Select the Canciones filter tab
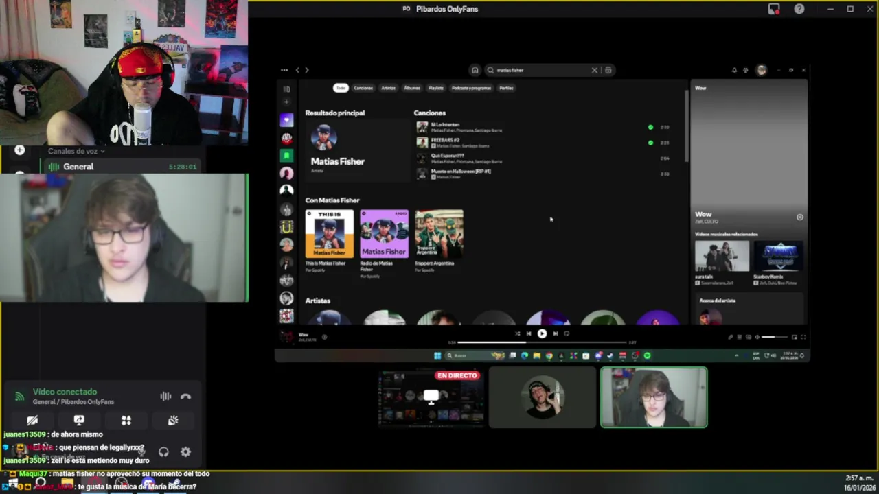879x494 pixels. [363, 88]
